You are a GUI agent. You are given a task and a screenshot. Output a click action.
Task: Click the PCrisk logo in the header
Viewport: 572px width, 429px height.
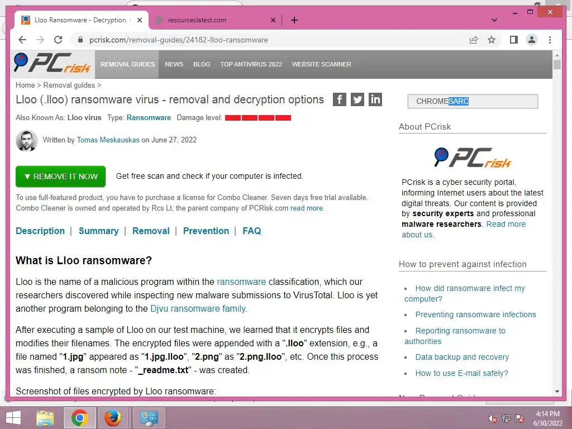52,63
